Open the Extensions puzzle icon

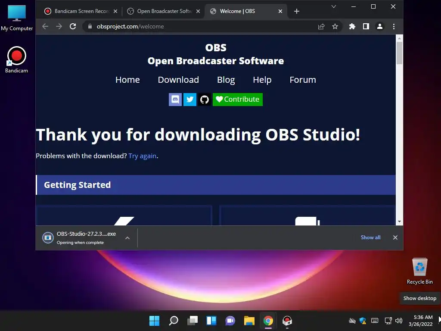[352, 26]
